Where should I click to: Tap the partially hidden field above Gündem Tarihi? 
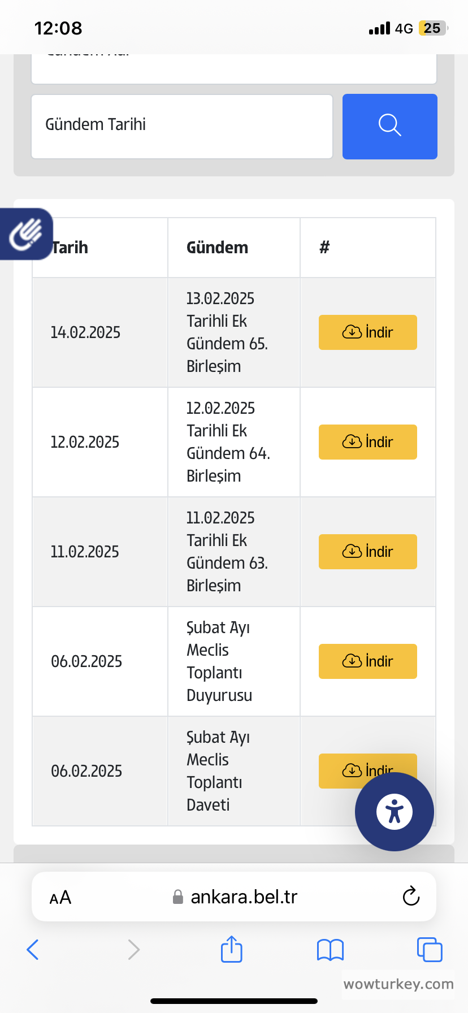(233, 70)
